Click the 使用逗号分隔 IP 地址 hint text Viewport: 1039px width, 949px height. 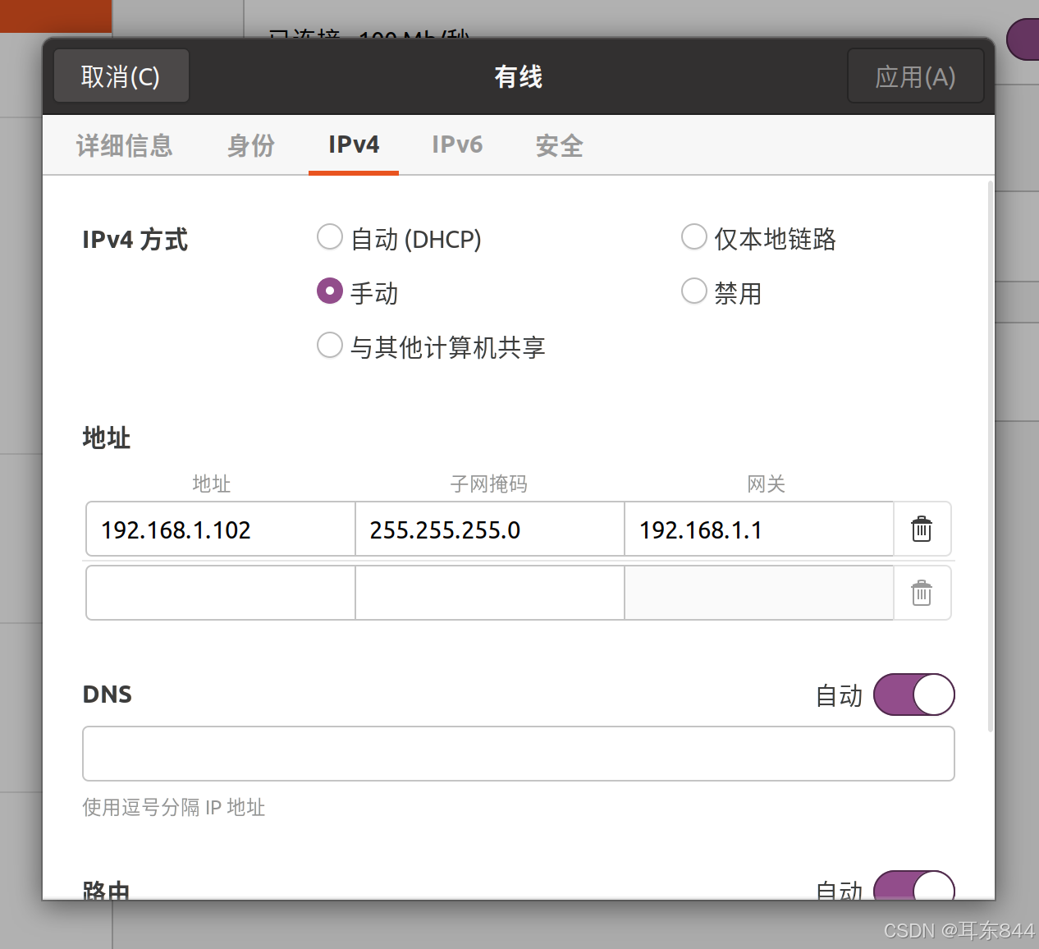click(x=174, y=807)
